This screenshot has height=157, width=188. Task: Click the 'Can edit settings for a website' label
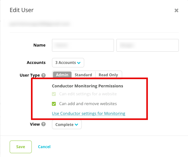88,94
